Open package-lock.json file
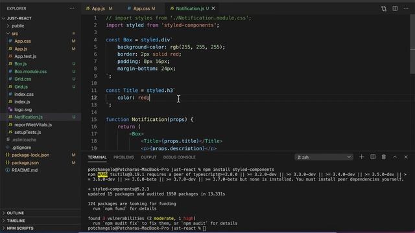The image size is (415, 233). point(30,155)
